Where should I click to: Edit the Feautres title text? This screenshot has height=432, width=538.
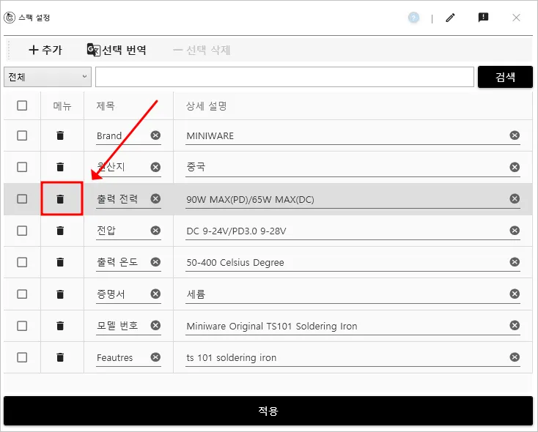(114, 358)
